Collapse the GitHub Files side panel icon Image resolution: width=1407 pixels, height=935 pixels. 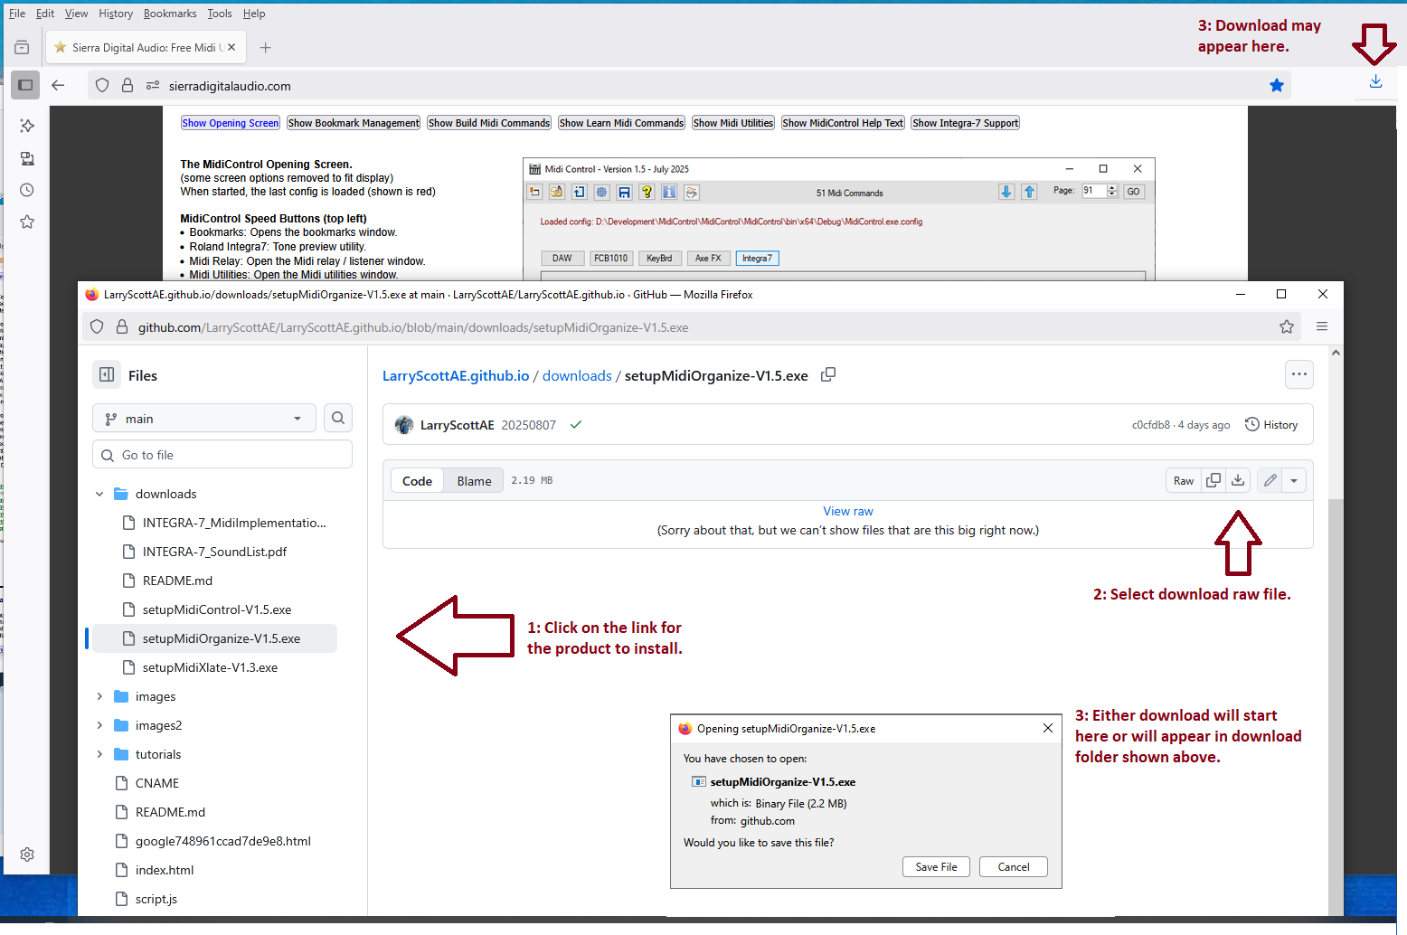click(107, 374)
